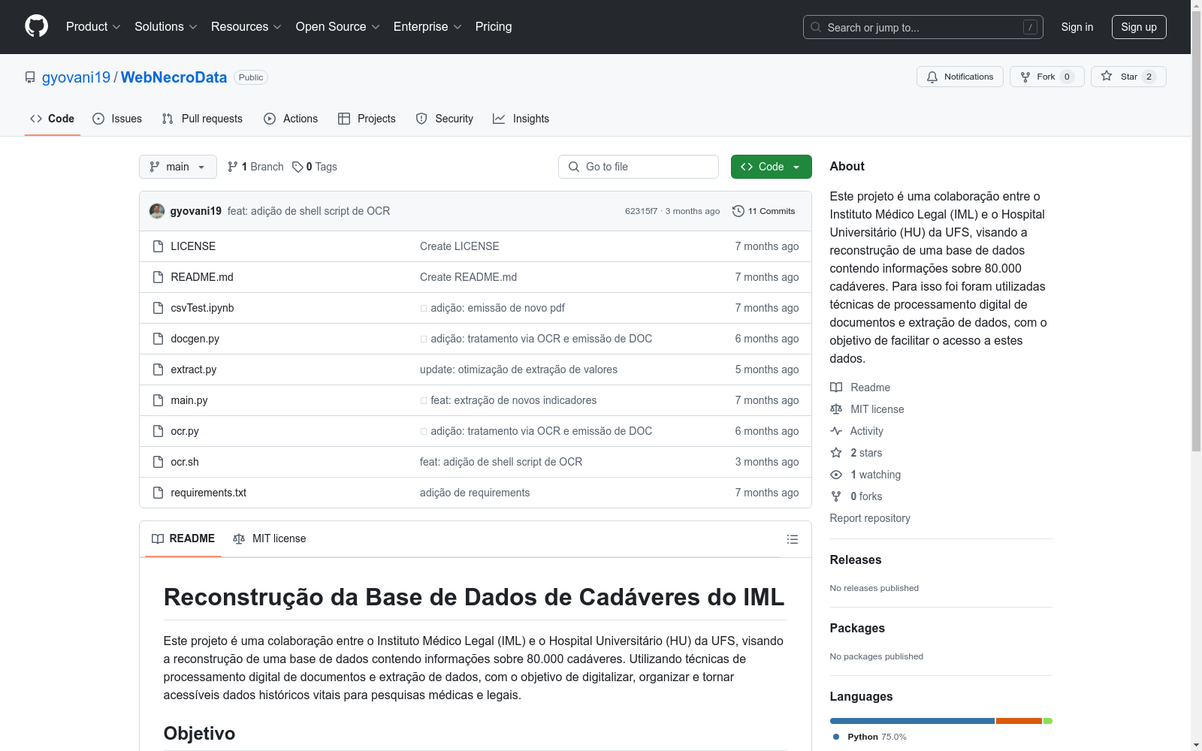Click the fork icon beside 0 forks
This screenshot has height=751, width=1202.
(x=836, y=496)
